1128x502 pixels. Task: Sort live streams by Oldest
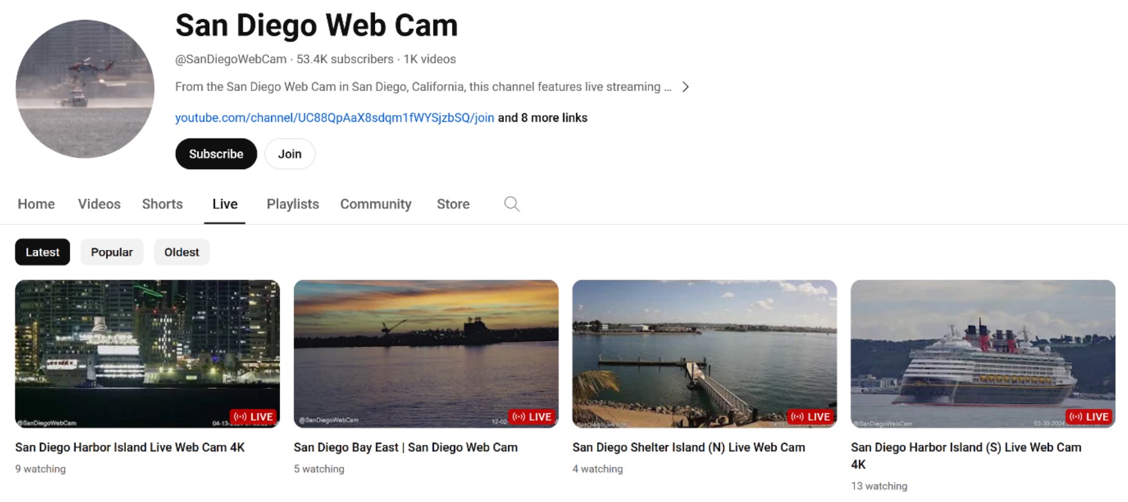click(182, 252)
